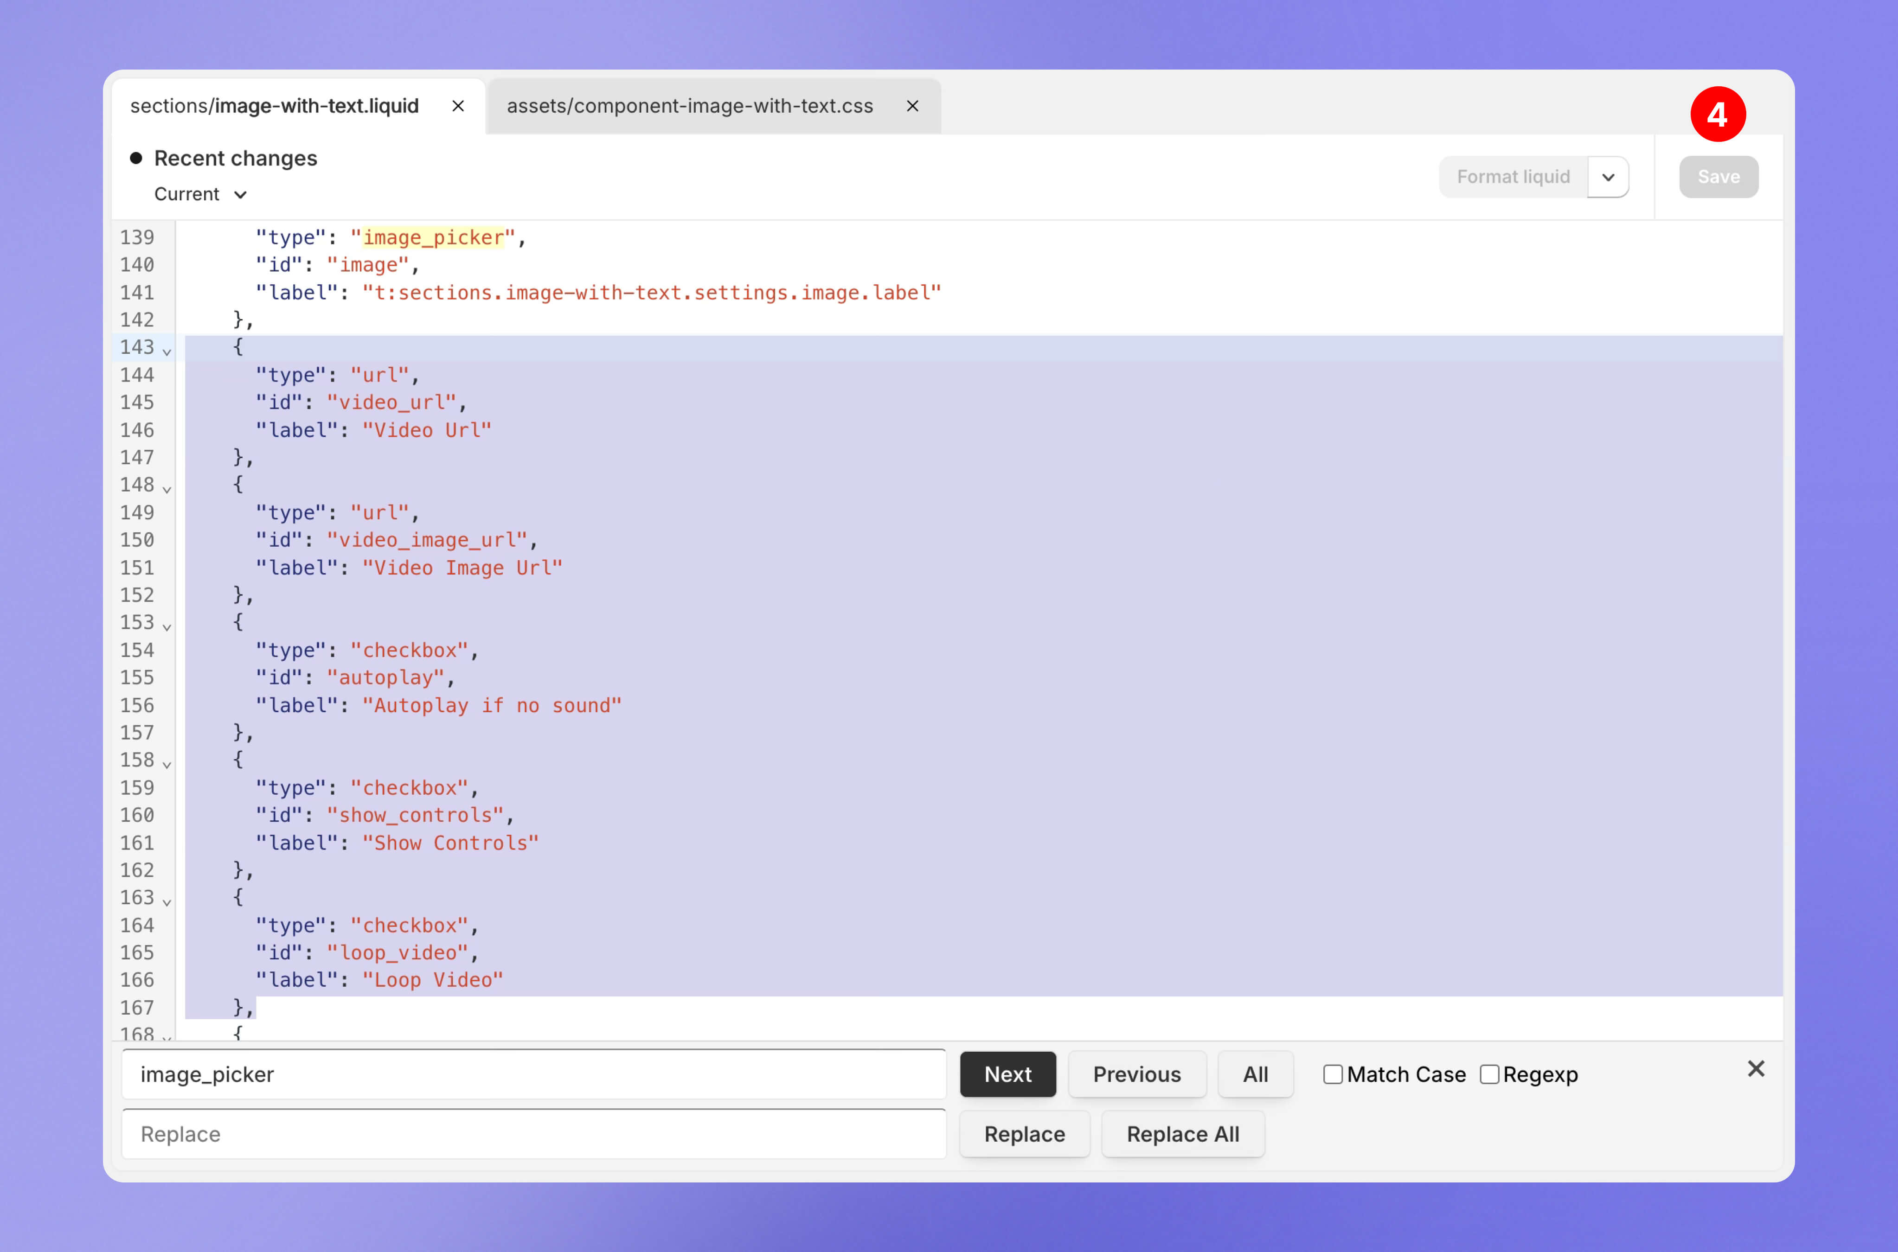
Task: Enable the Match Case checkbox
Action: point(1333,1075)
